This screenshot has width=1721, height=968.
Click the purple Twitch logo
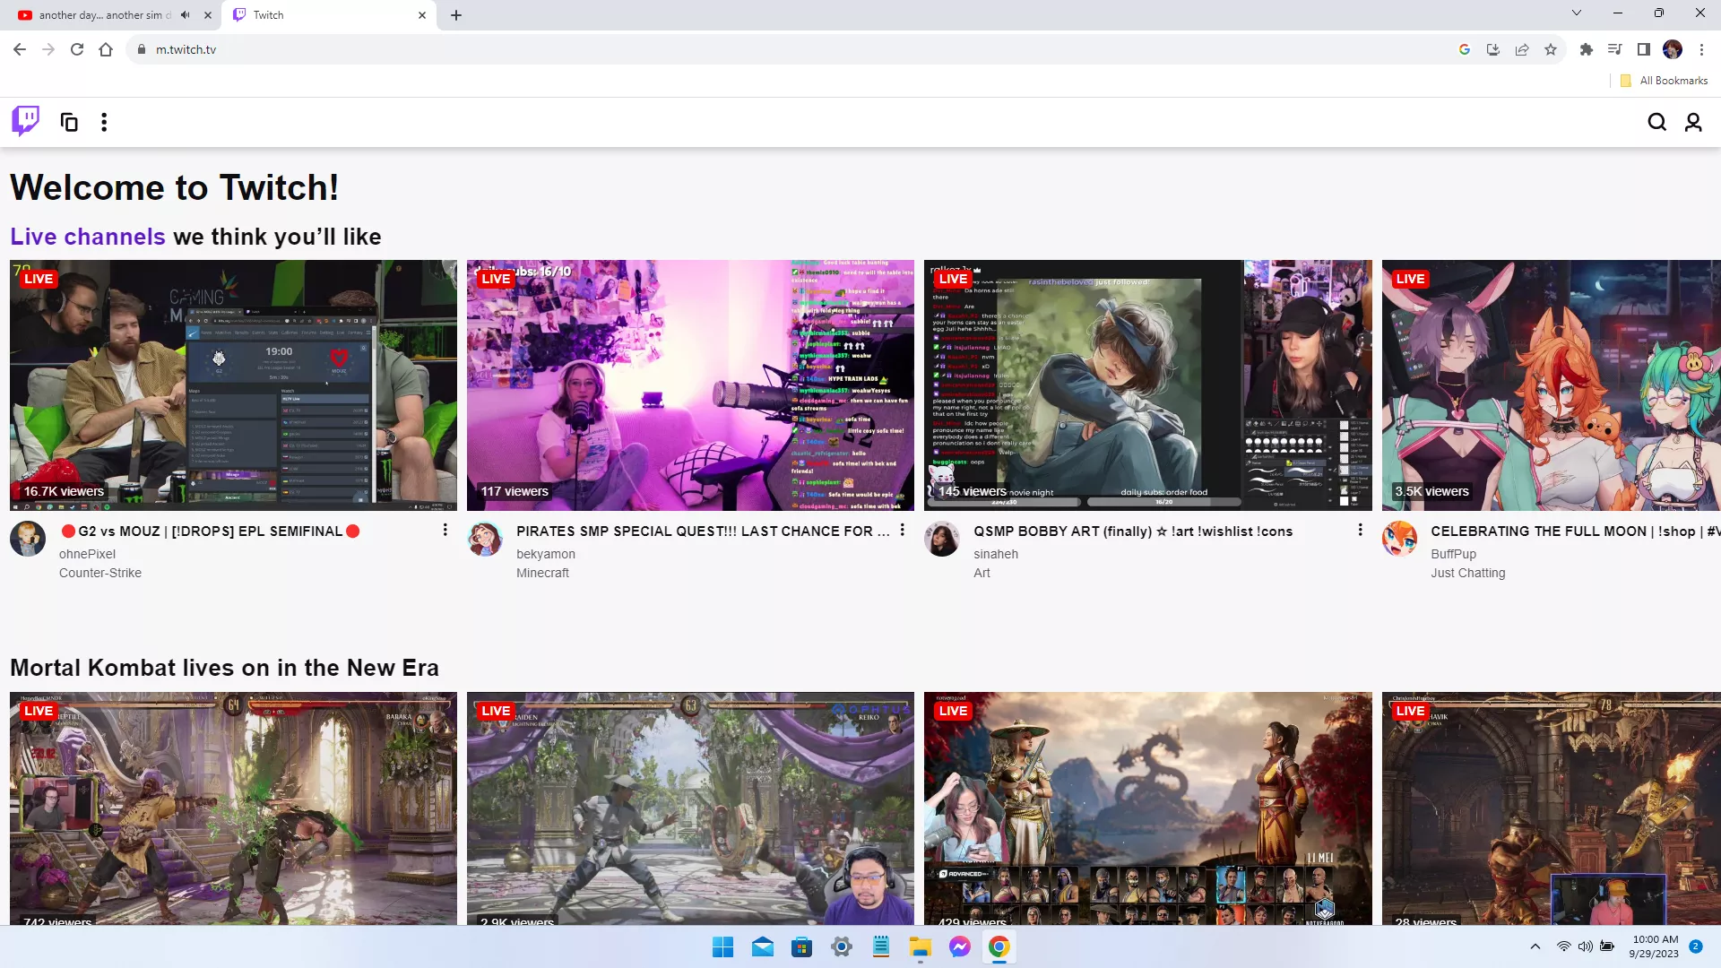pos(24,121)
